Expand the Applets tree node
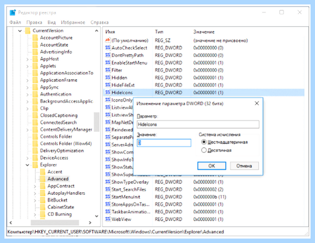This screenshot has height=243, width=315. tap(27, 66)
